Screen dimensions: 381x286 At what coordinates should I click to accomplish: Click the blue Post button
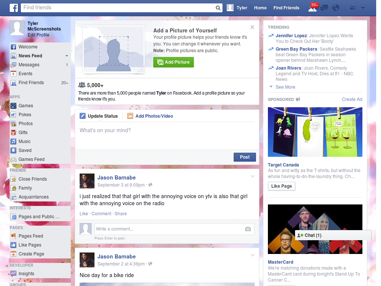[245, 157]
